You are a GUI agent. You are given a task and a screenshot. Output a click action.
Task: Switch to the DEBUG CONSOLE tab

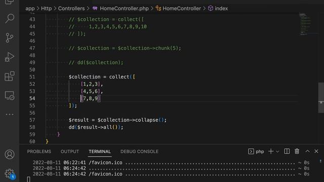(140, 152)
